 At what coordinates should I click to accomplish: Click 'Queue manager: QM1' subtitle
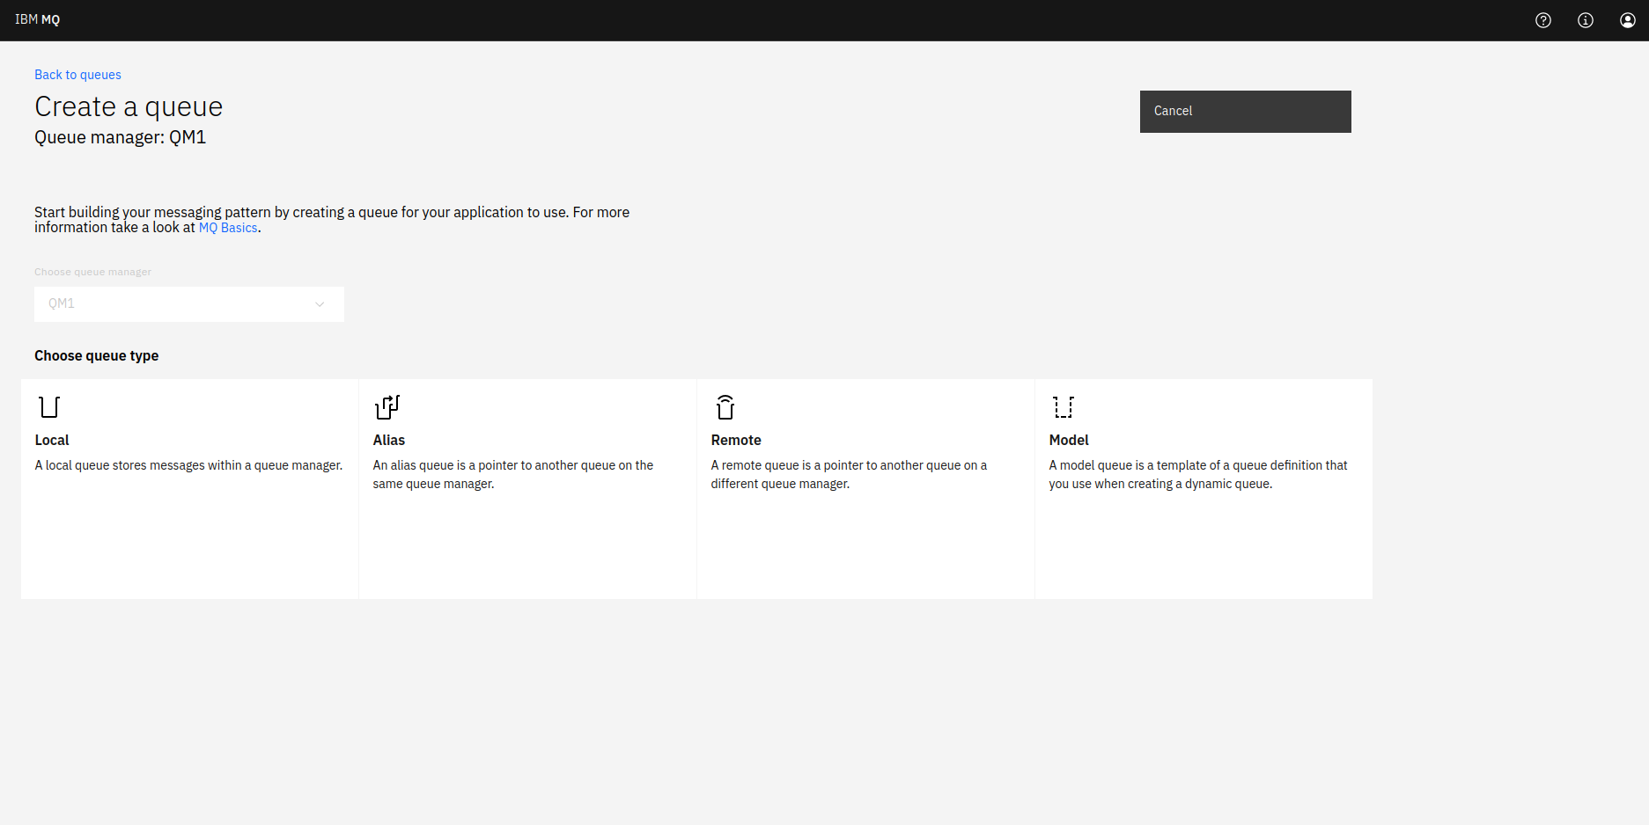tap(120, 137)
